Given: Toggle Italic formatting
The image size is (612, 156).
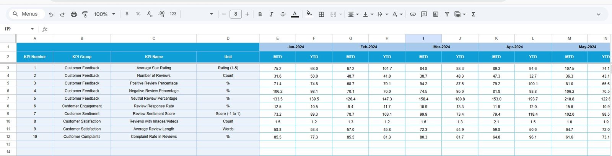Looking at the screenshot, I should coord(271,14).
